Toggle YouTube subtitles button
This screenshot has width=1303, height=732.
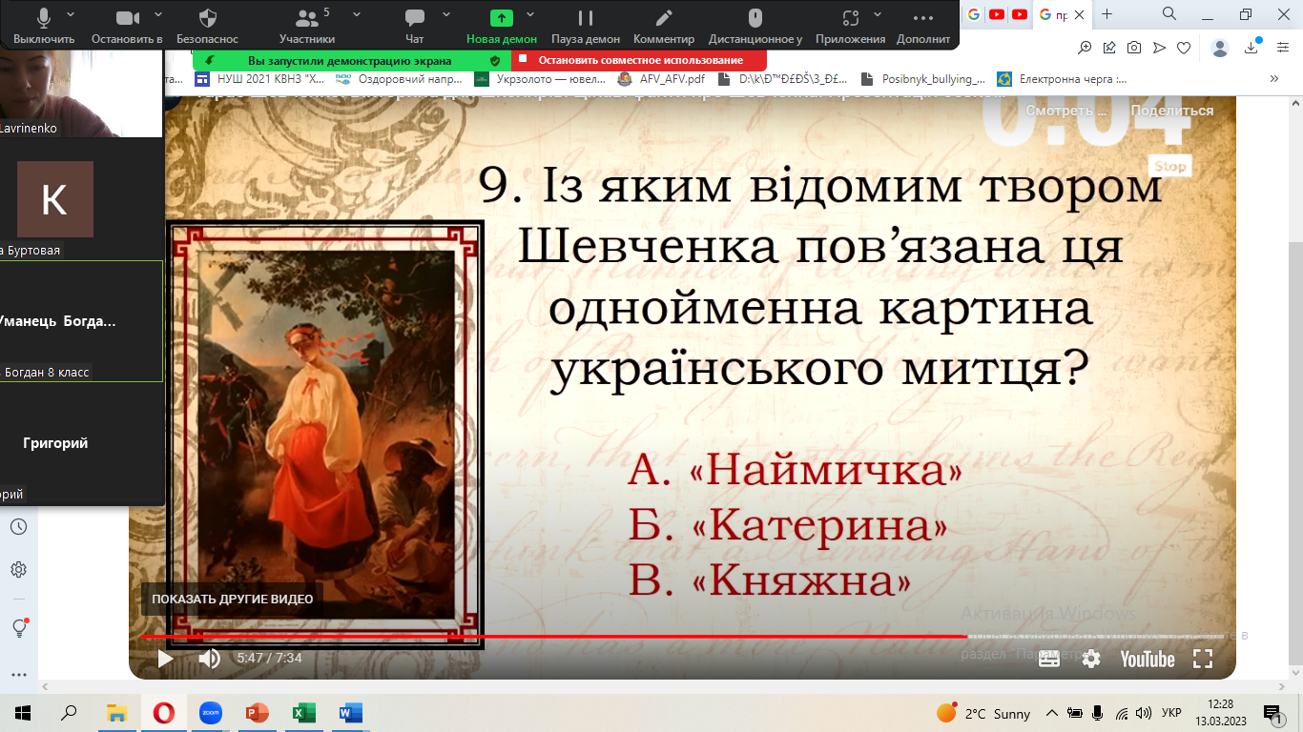1049,659
